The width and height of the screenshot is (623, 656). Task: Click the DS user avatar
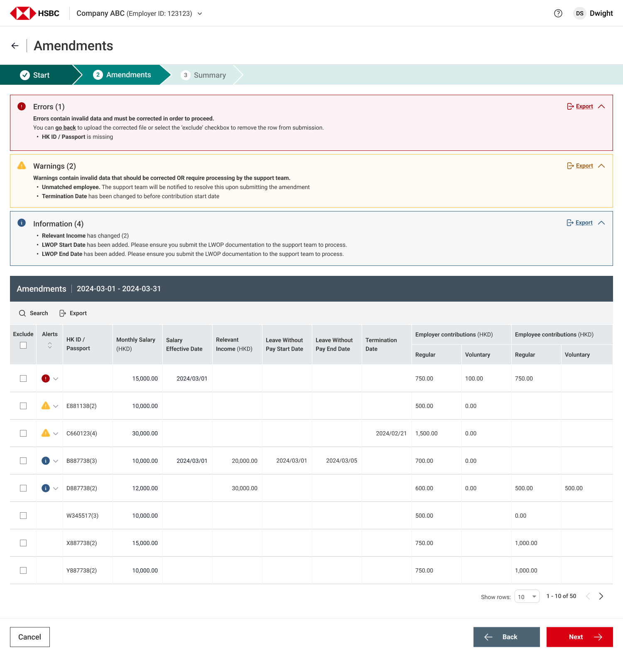point(580,13)
